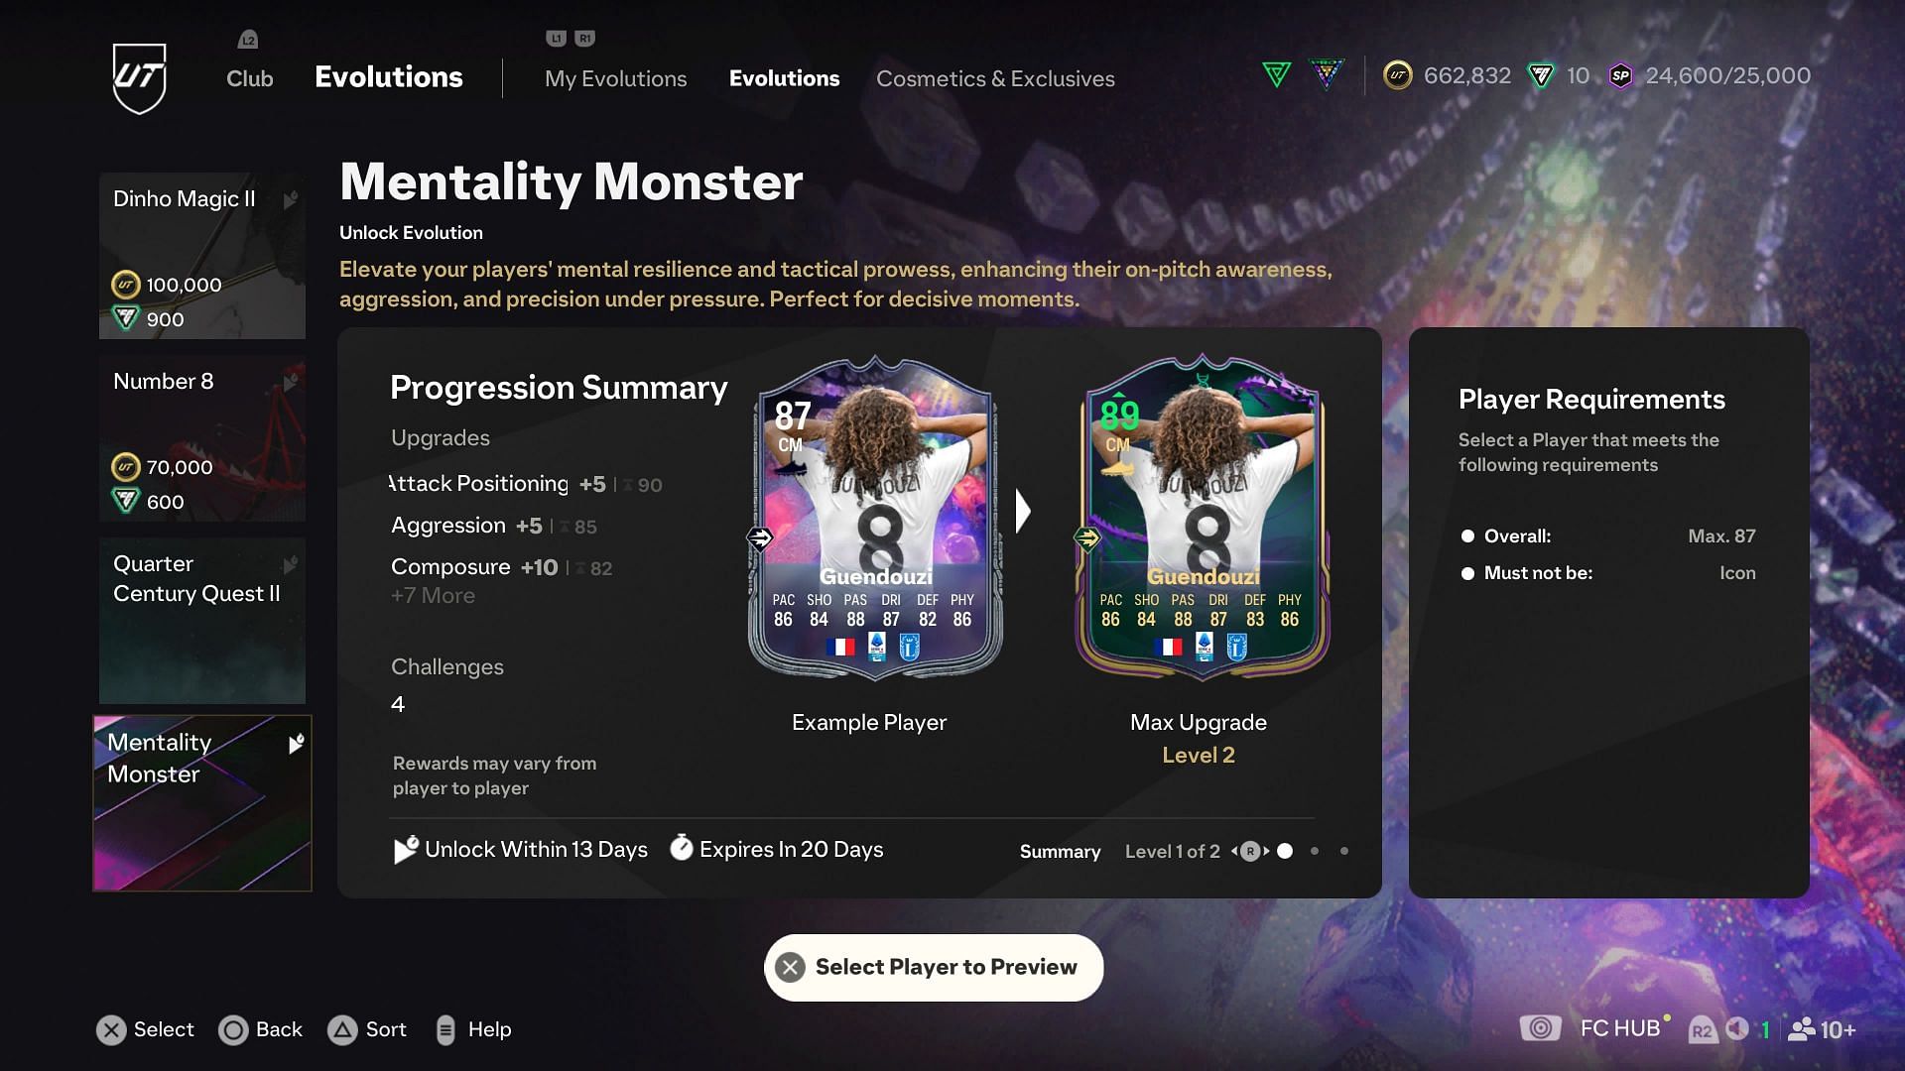Toggle the Must not be Icon radio button
The width and height of the screenshot is (1905, 1071).
(1469, 571)
